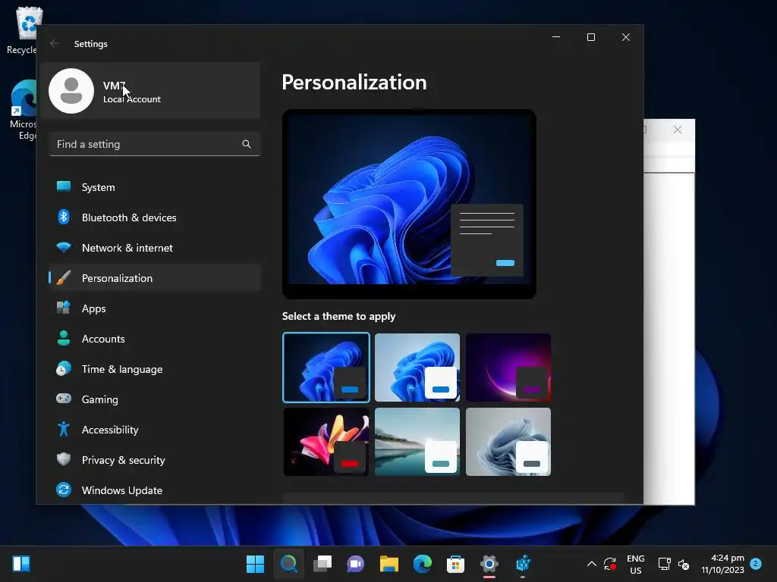Maximize the Settings window

click(590, 37)
